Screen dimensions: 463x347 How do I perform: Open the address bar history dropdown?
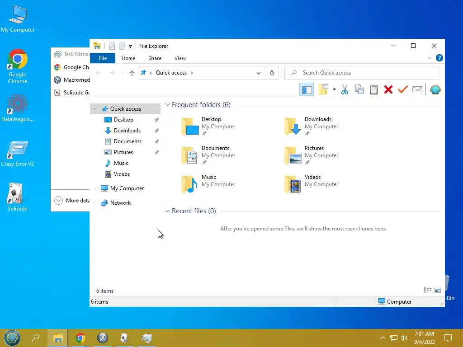[258, 73]
